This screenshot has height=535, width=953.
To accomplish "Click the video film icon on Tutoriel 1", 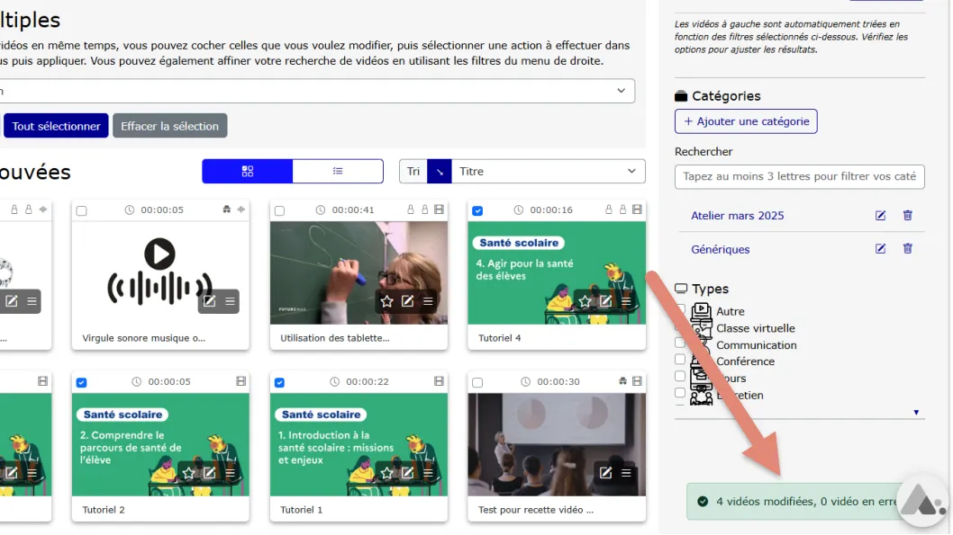I will pyautogui.click(x=439, y=381).
